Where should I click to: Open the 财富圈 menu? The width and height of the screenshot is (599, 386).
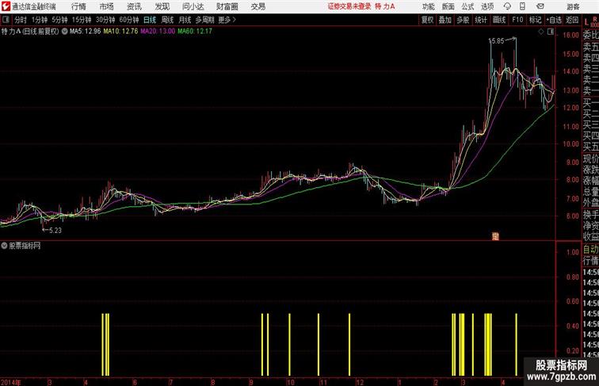(227, 6)
